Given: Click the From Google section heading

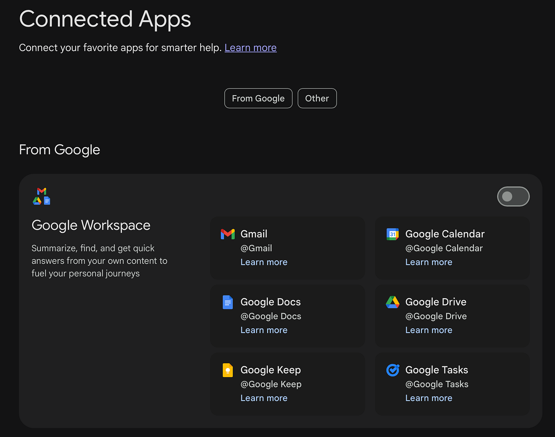Looking at the screenshot, I should coord(59,150).
